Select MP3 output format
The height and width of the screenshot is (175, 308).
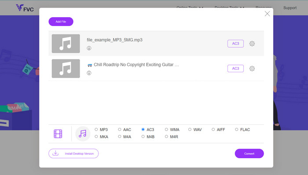96,129
